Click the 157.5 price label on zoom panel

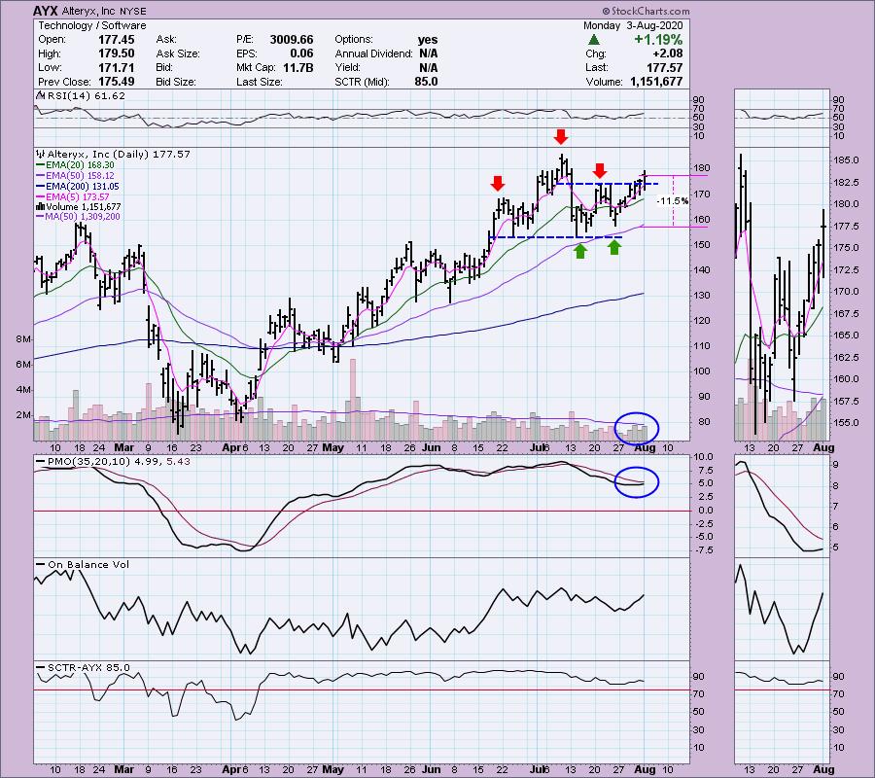click(845, 402)
